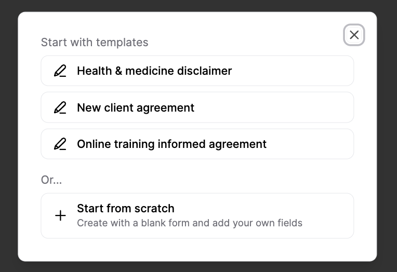Click the 'Or...' separator label
Screen dimensions: 397x272
(51, 180)
